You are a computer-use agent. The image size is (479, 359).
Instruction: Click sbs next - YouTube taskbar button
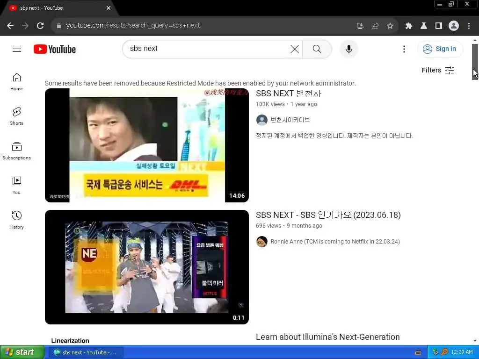(x=86, y=352)
